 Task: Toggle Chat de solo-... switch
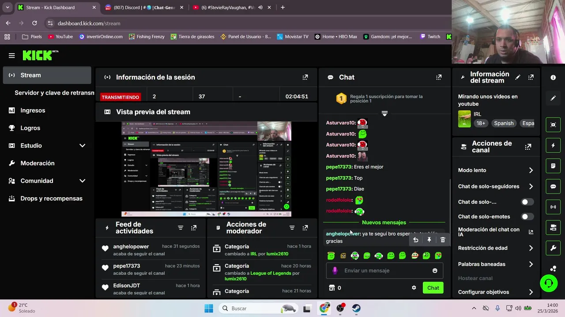tap(527, 202)
